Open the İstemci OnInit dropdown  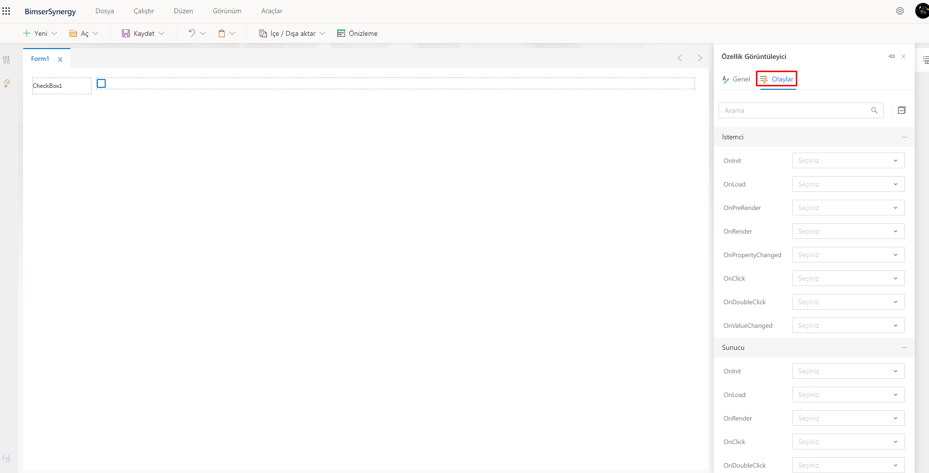click(x=848, y=160)
